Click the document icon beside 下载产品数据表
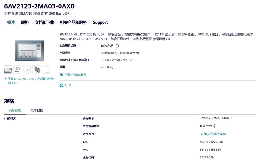This screenshot has height=161, width=256. click(61, 75)
